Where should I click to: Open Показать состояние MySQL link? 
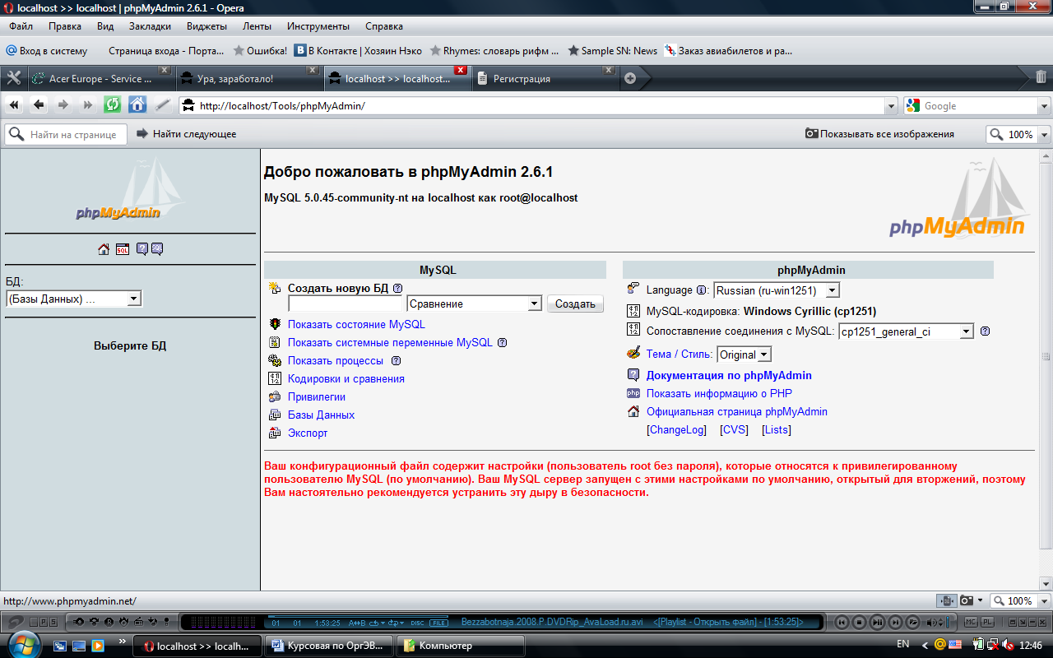(x=356, y=325)
